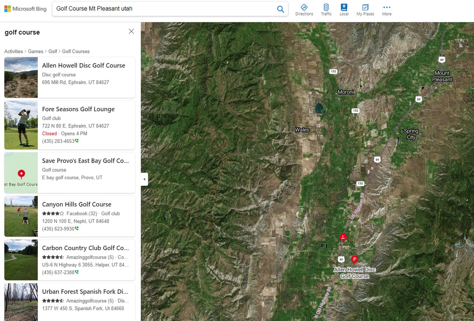Screen dimensions: 474x321
Task: Open Carbon Country Club photo
Action: (x=21, y=260)
